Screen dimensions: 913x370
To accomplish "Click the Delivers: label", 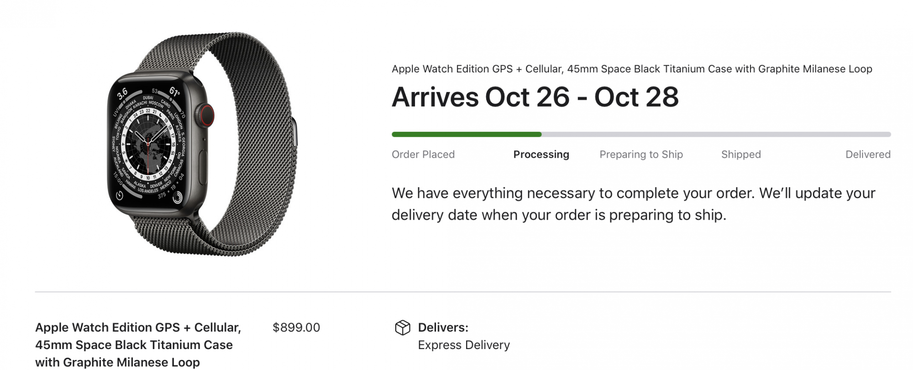I will click(443, 328).
